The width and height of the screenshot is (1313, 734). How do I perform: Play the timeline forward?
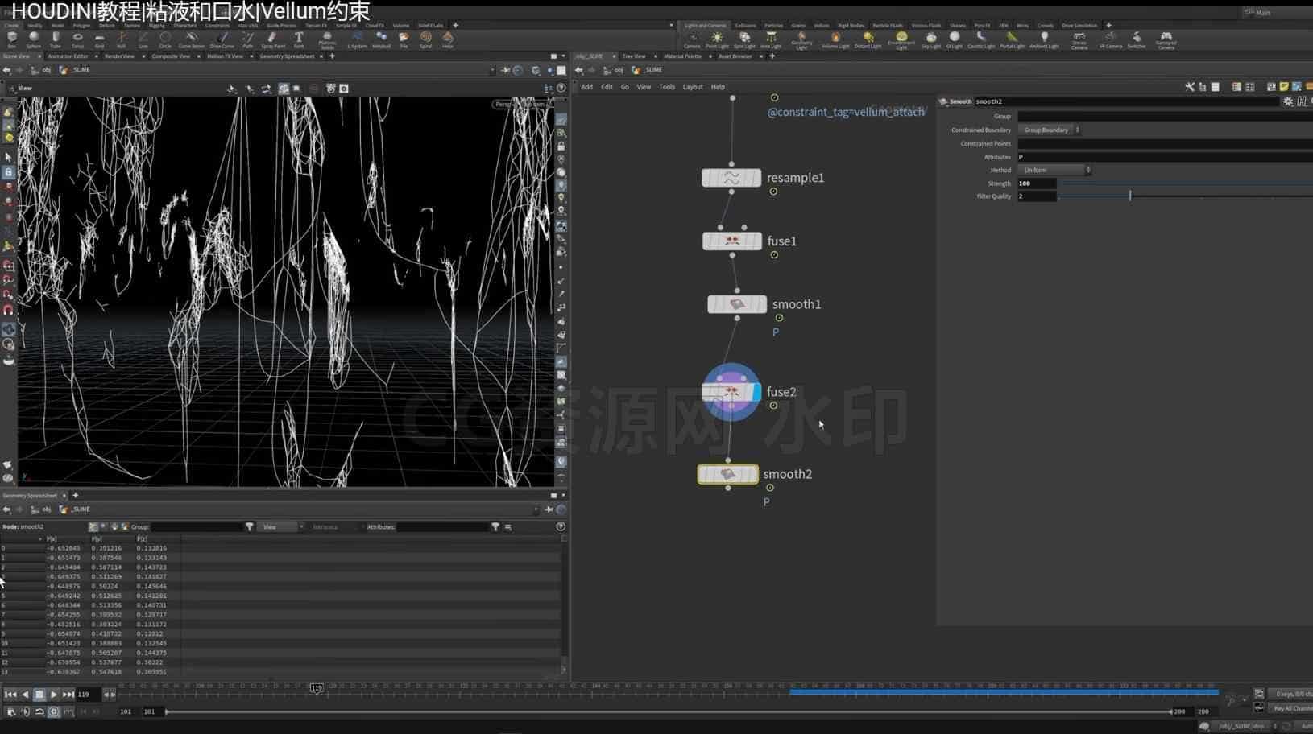(x=53, y=694)
